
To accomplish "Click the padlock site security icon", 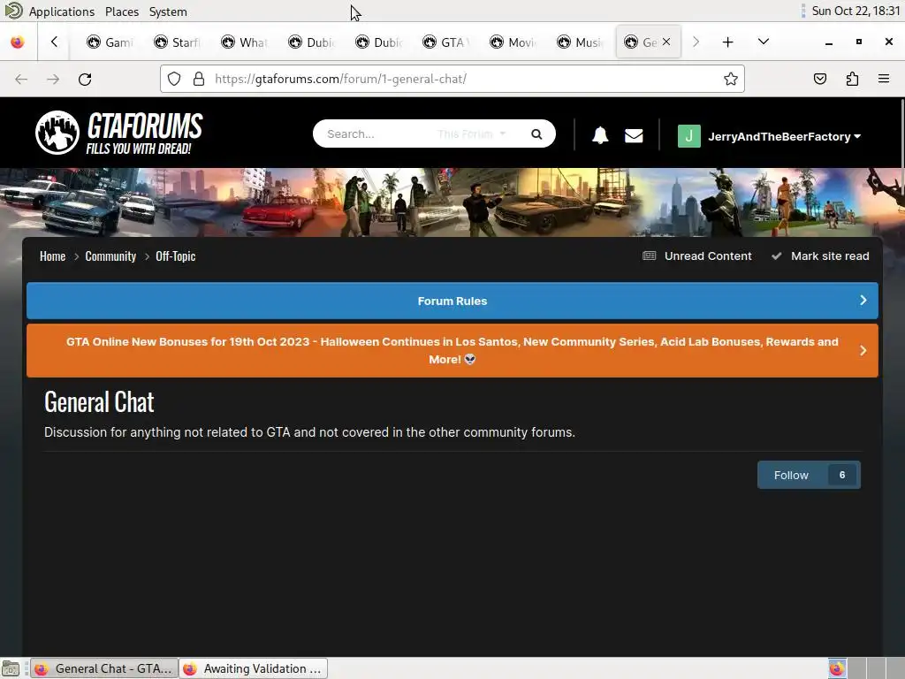I will tap(199, 79).
